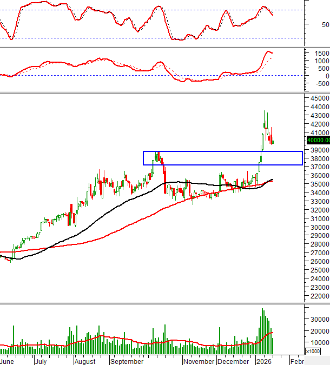Click the 2026 year marker
The height and width of the screenshot is (365, 330).
click(x=263, y=361)
